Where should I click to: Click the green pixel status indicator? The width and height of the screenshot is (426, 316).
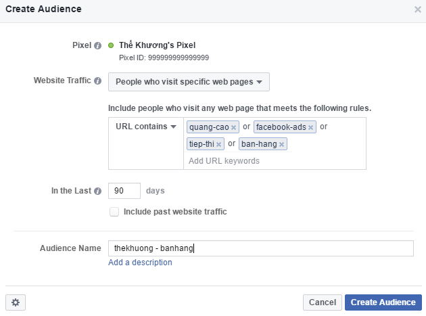(x=111, y=45)
